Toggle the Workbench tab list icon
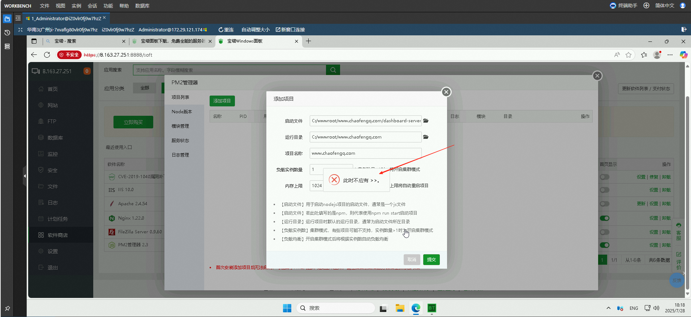This screenshot has height=317, width=691. click(x=18, y=18)
